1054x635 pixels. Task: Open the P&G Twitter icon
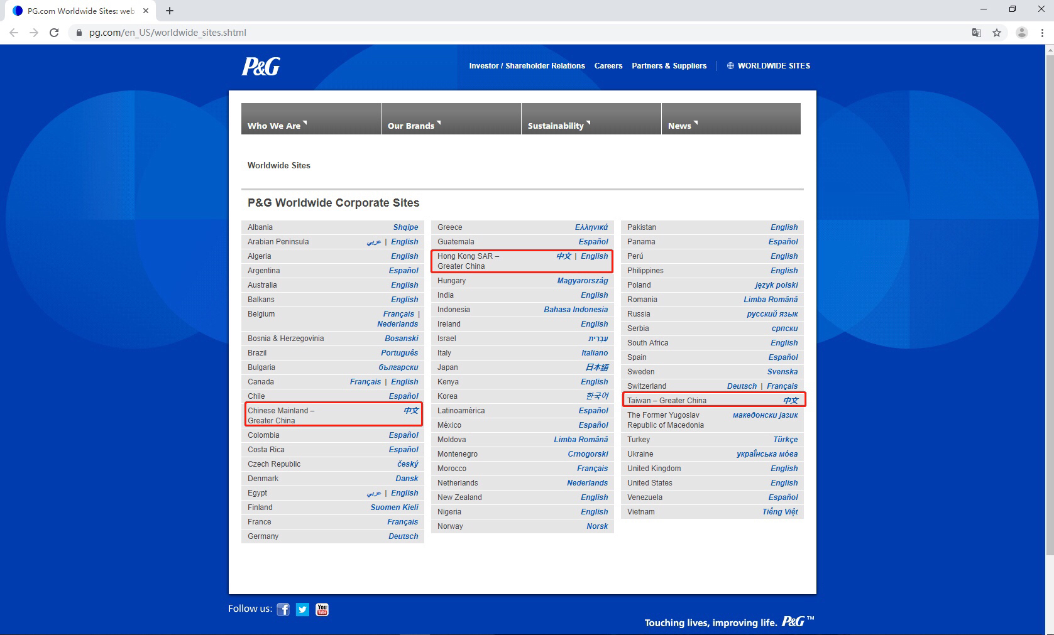click(x=302, y=609)
